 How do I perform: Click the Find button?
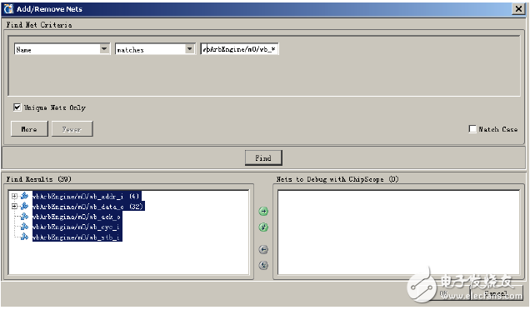pyautogui.click(x=263, y=157)
